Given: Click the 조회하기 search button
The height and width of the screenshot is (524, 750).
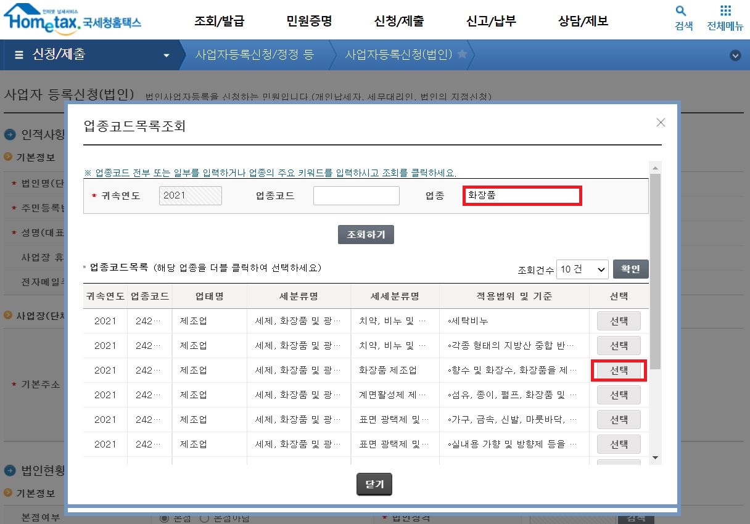Looking at the screenshot, I should [x=366, y=234].
